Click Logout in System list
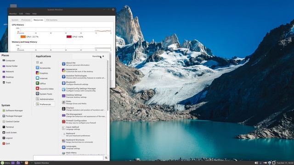Screen dimensions: 294x165 tap(7, 138)
